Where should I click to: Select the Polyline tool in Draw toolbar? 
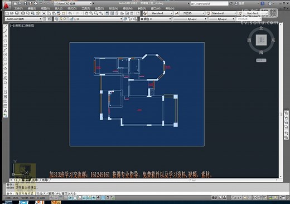[x=5, y=36]
